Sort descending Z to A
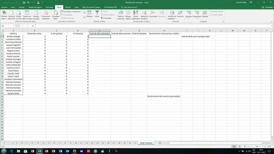Viewport: 274px width, 154px height. pos(84,17)
